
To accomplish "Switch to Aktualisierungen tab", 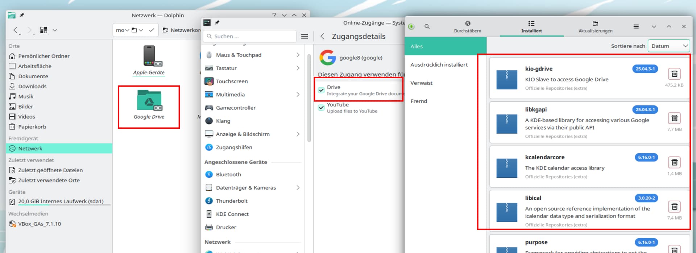I will tap(595, 27).
